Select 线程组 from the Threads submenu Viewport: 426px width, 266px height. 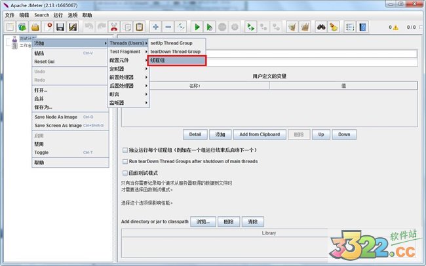(177, 60)
